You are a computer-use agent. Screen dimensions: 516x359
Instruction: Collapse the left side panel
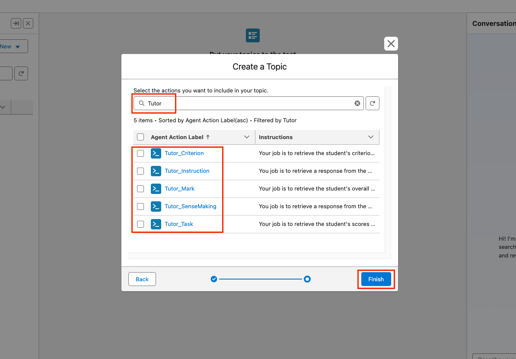[x=16, y=23]
